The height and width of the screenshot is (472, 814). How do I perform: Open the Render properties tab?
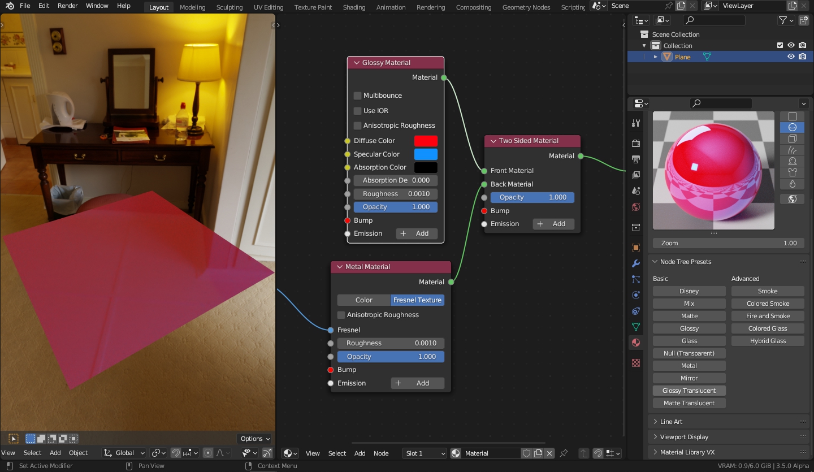[x=636, y=144]
